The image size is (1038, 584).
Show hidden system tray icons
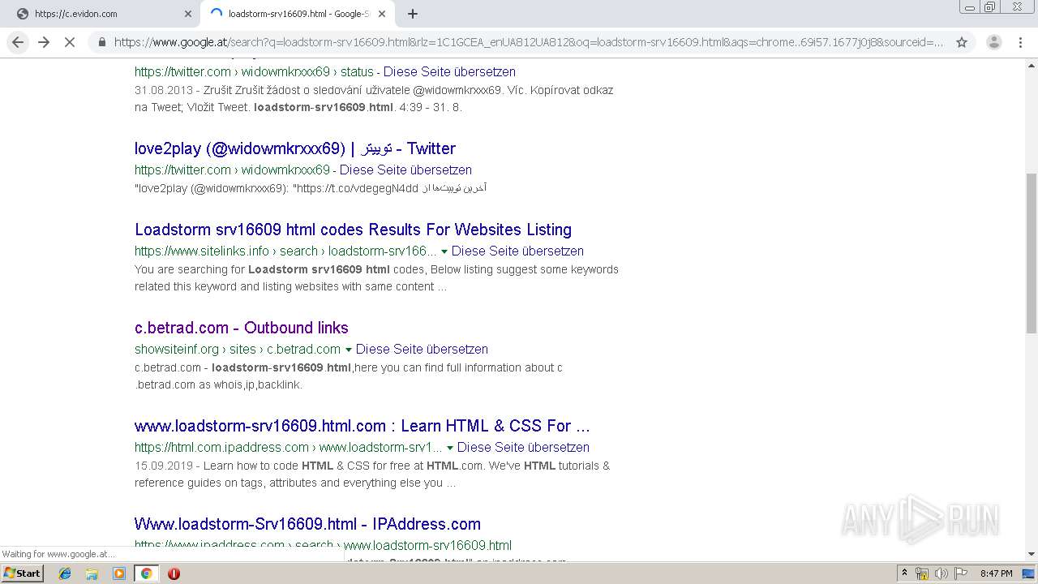click(x=905, y=573)
